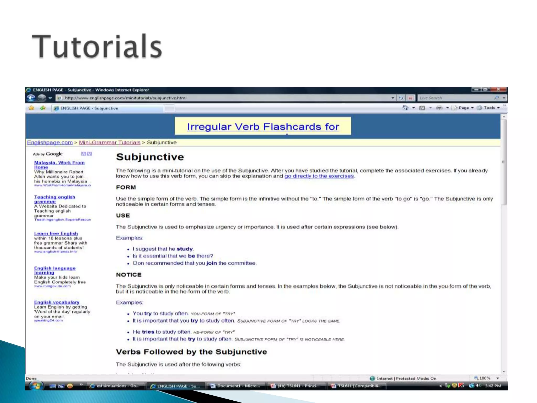Click the Internet Protected Mode status entry
This screenshot has width=537, height=403.
403,378
